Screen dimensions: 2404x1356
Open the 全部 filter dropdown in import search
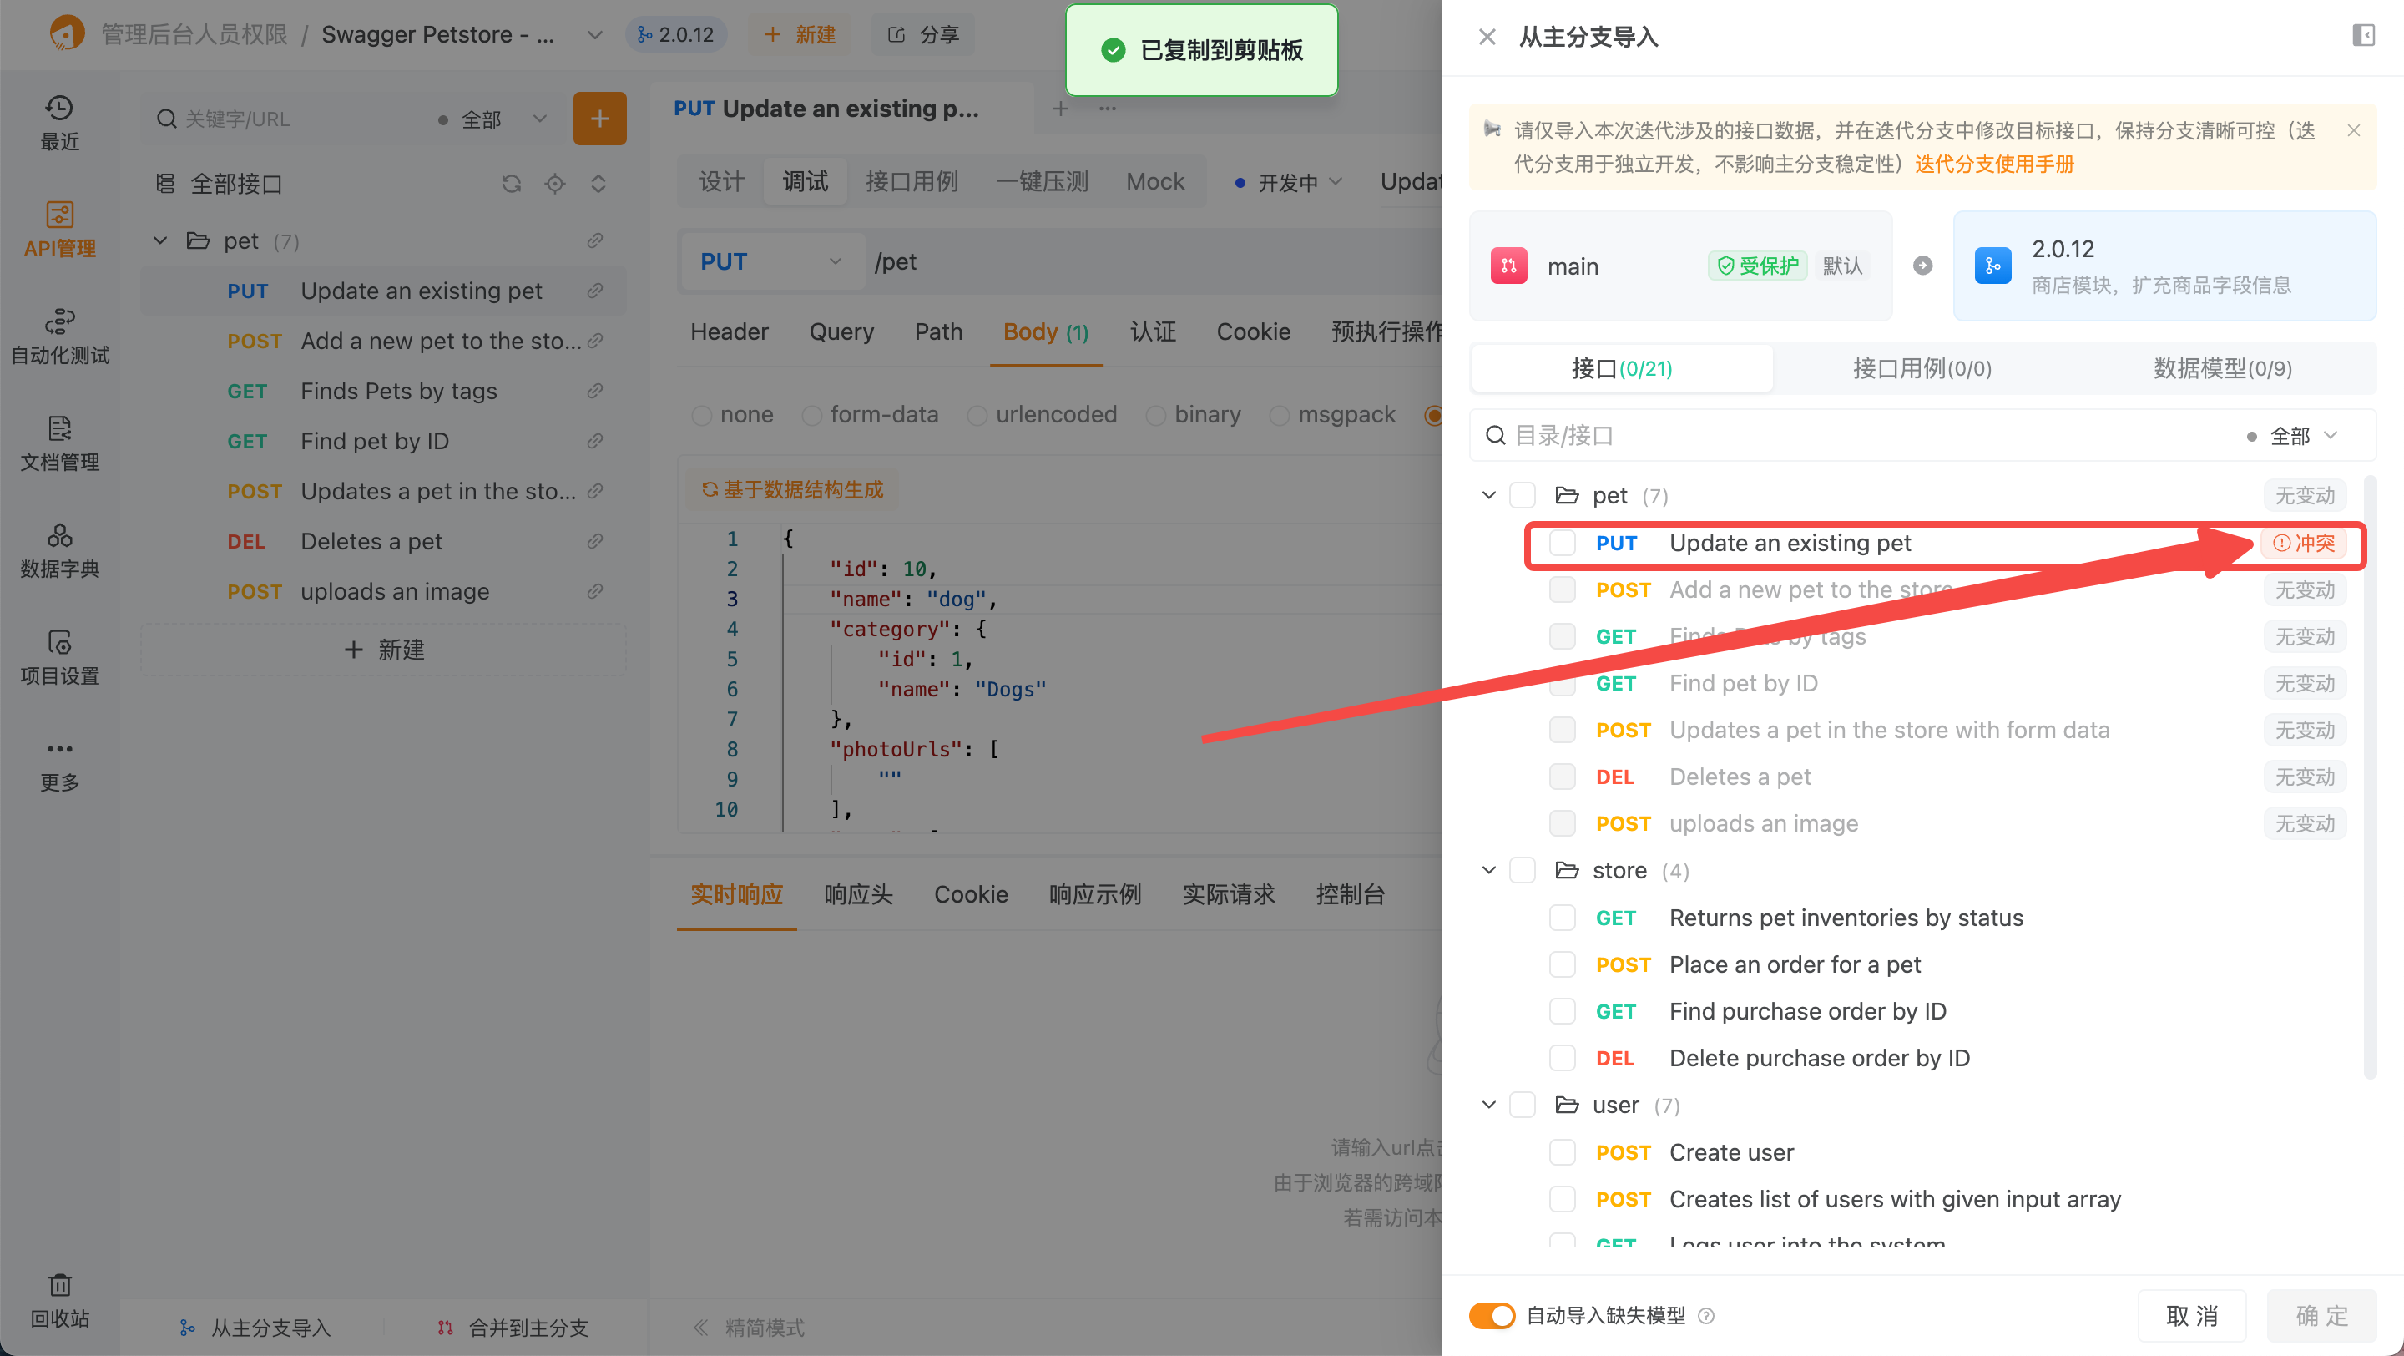(2293, 436)
